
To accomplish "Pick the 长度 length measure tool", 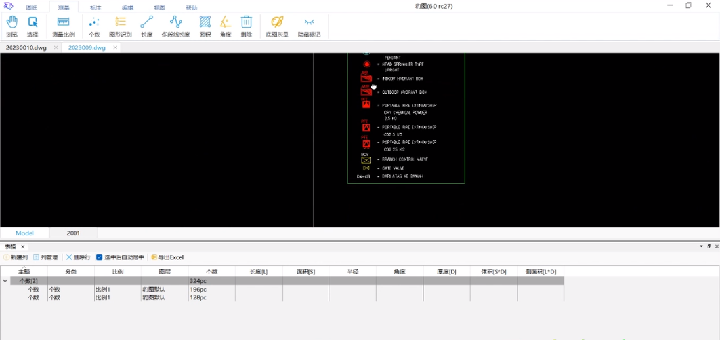I will (x=146, y=26).
